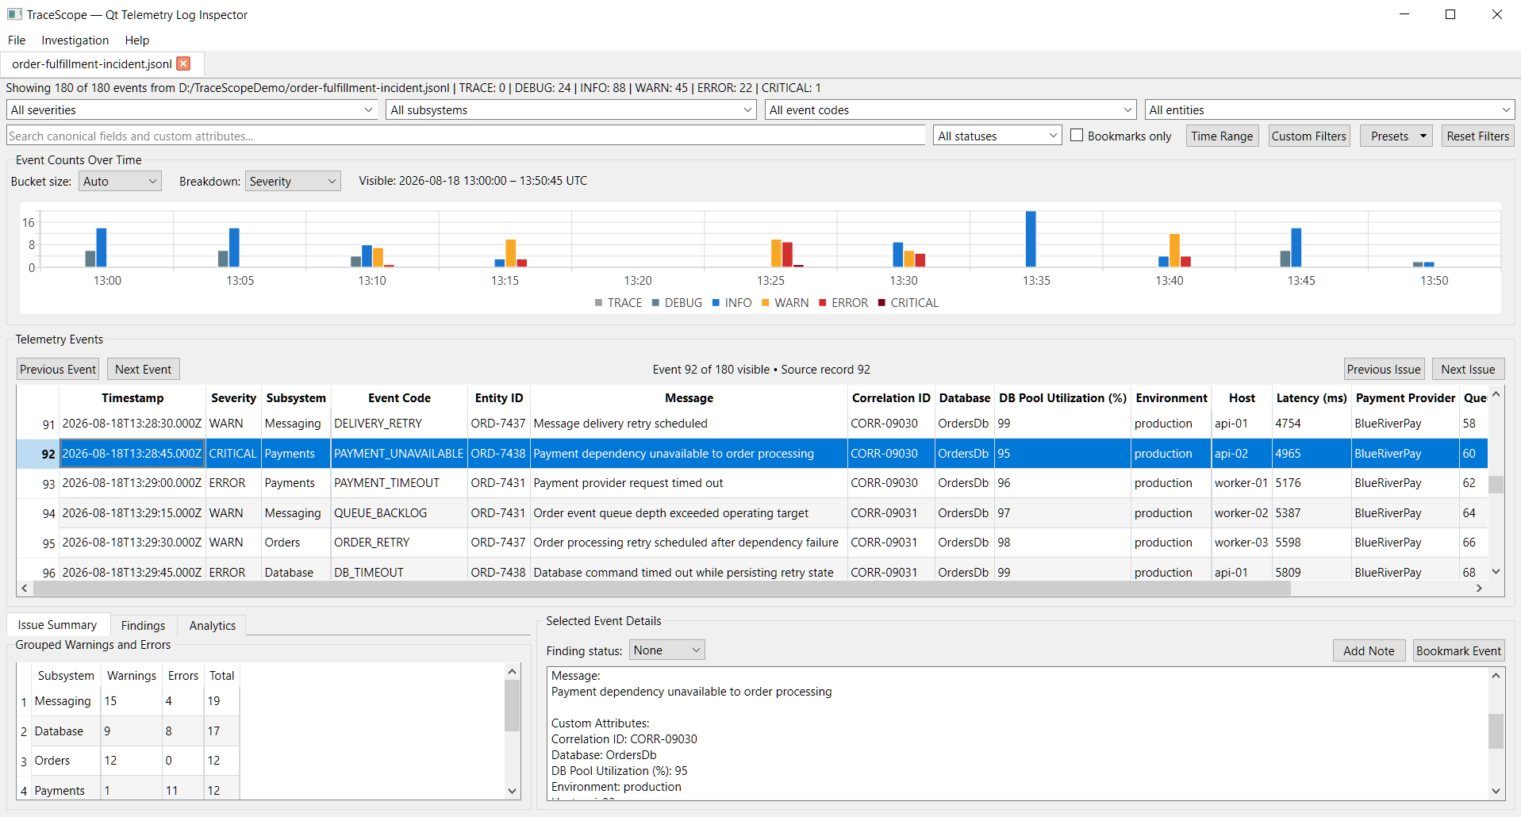Viewport: 1521px width, 817px height.
Task: Click the Time Range button
Action: [x=1222, y=136]
